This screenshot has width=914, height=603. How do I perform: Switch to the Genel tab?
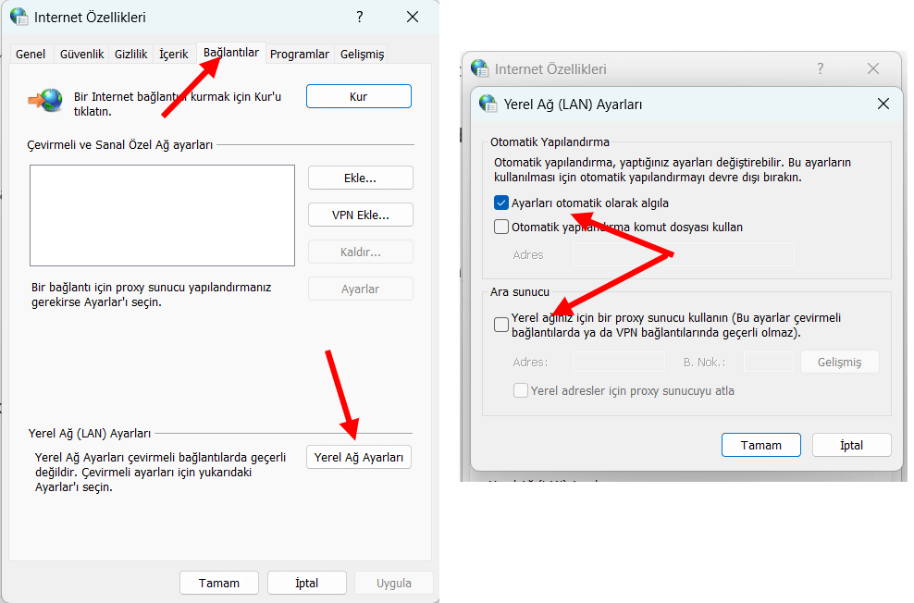point(31,55)
